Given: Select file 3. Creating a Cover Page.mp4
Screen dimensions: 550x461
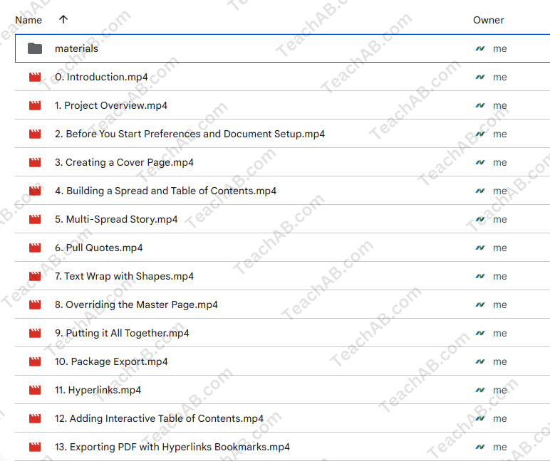Looking at the screenshot, I should pyautogui.click(x=124, y=162).
